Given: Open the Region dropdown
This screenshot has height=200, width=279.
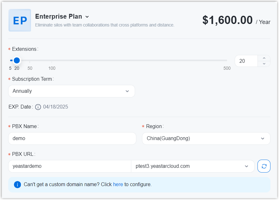Looking at the screenshot, I should pyautogui.click(x=206, y=138).
